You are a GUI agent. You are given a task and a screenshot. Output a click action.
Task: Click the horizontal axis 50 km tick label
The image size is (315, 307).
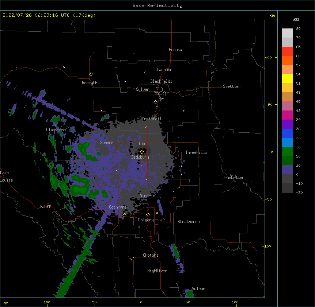(x=188, y=302)
